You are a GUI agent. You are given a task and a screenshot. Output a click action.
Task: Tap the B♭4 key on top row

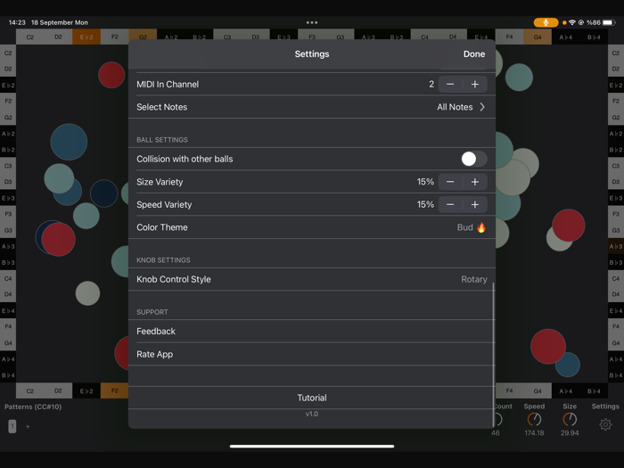[x=594, y=37]
